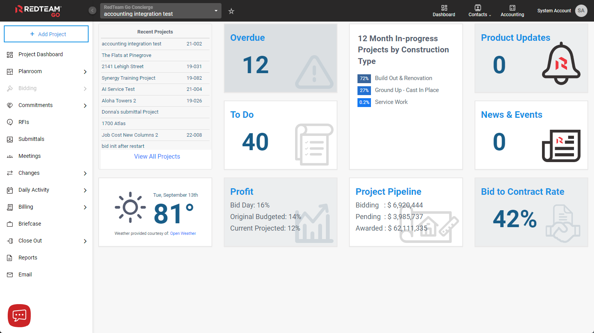
Task: Open Reports from the sidebar
Action: 27,258
